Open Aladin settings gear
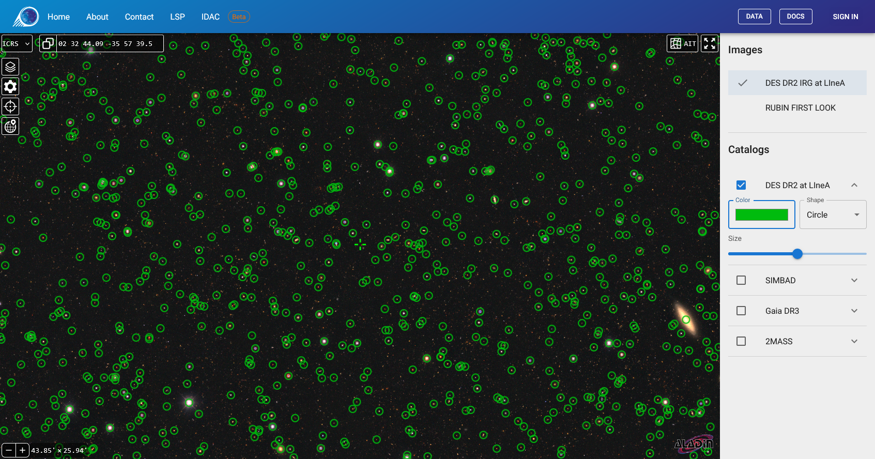Image resolution: width=875 pixels, height=459 pixels. click(x=10, y=86)
